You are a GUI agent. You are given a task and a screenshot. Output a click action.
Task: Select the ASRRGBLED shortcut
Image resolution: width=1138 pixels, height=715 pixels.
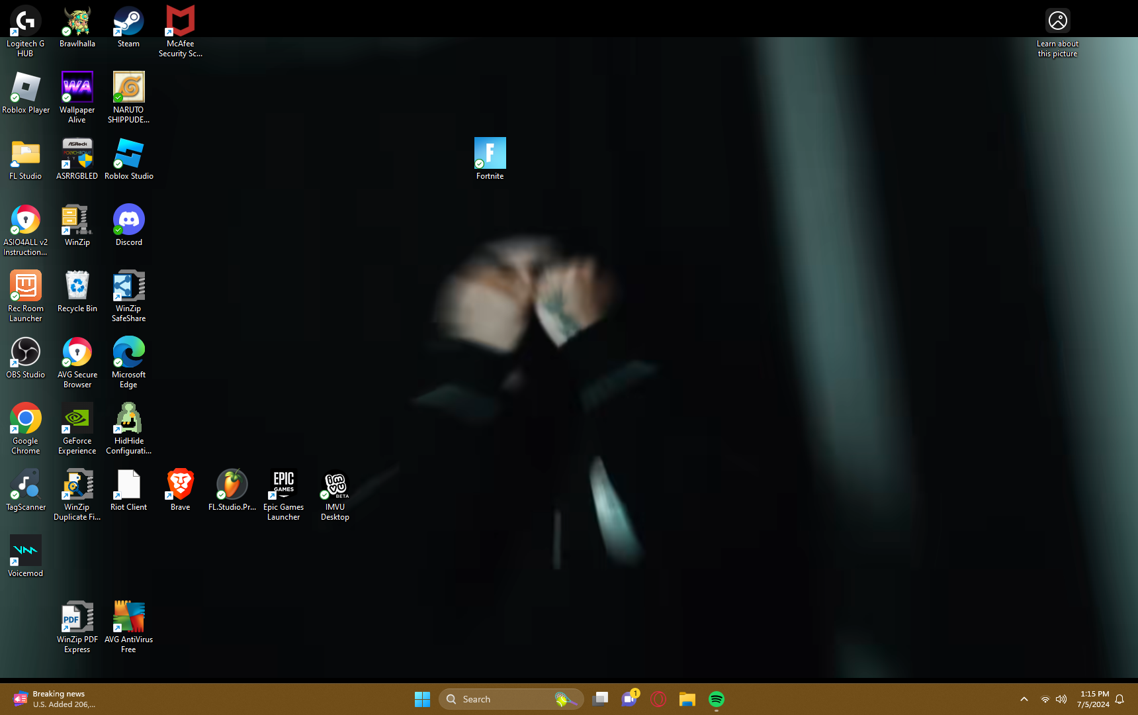click(77, 159)
